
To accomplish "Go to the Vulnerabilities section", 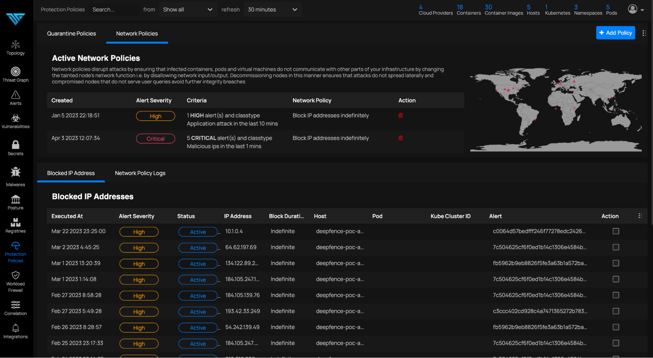I will (15, 121).
